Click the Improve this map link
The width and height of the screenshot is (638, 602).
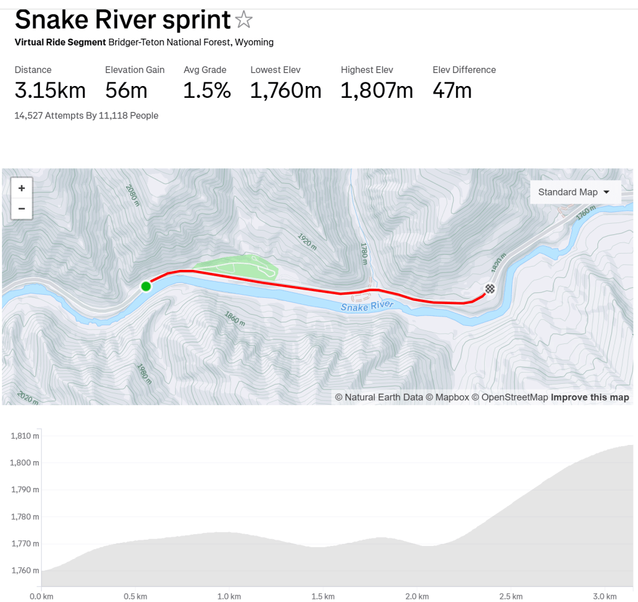(589, 397)
